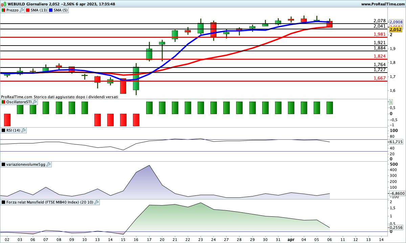
Task: Open RSI (14) wrench settings
Action: point(24,130)
